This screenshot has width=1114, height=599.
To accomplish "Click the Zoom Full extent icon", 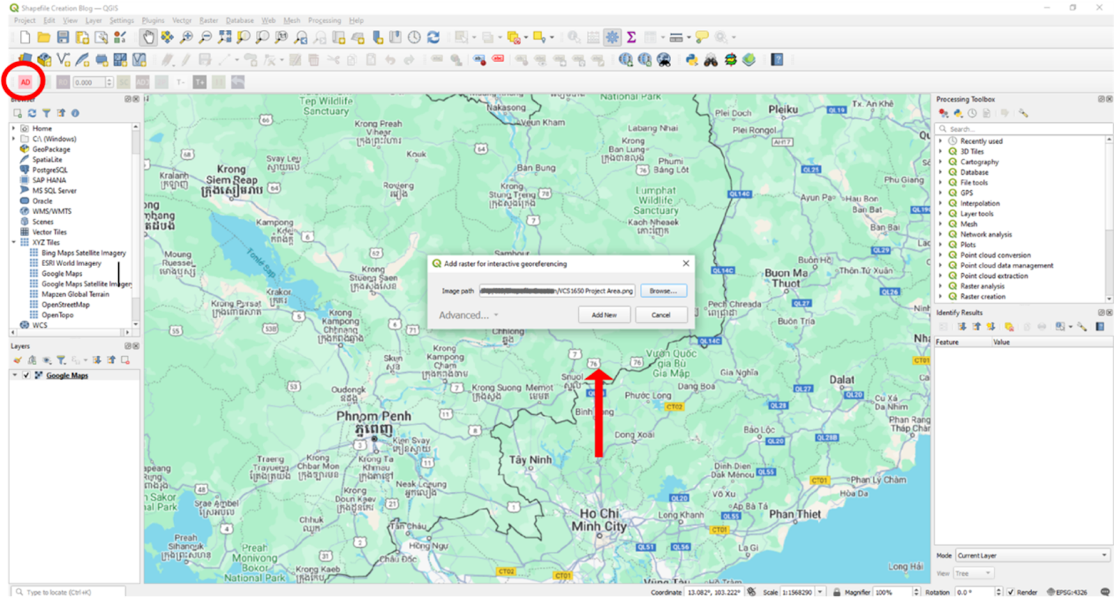I will pos(224,38).
